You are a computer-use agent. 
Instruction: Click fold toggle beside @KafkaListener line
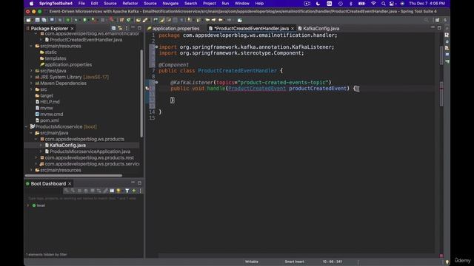click(156, 82)
